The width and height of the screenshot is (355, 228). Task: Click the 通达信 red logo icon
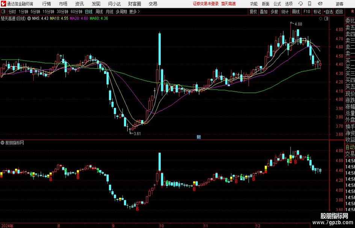tap(3, 3)
